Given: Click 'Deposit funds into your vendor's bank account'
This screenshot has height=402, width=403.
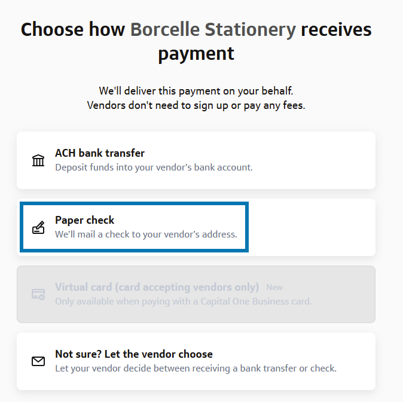Looking at the screenshot, I should coord(154,167).
